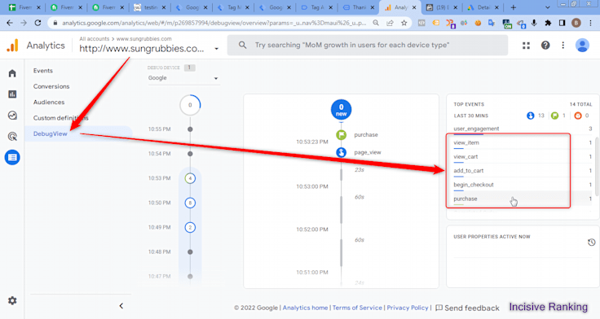Click the Google Analytics logo

coord(12,46)
